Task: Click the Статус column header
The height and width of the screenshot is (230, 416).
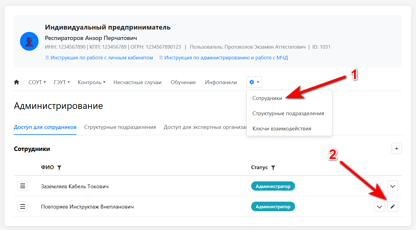Action: [x=260, y=167]
